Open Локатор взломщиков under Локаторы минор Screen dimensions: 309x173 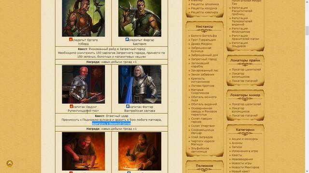click(x=240, y=110)
